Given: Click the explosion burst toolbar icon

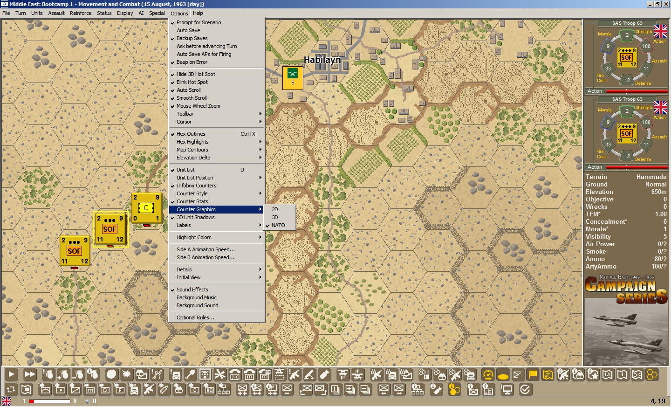Looking at the screenshot, I should coord(126,374).
